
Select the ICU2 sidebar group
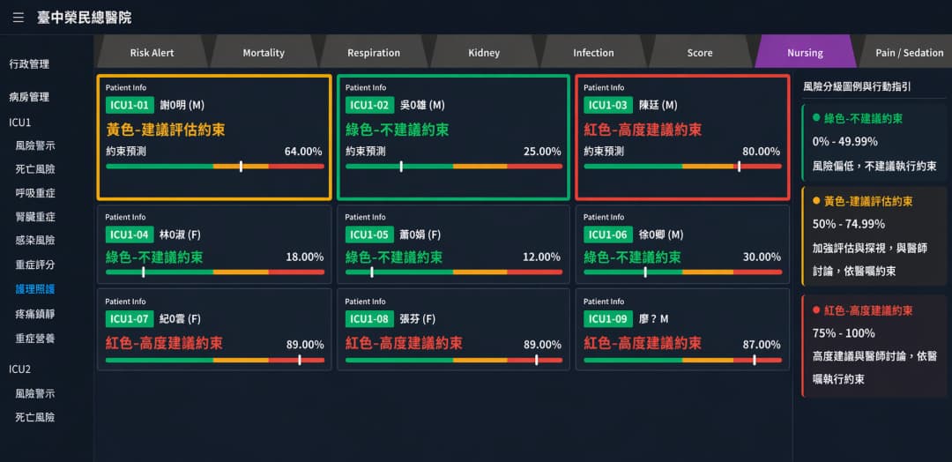tap(20, 369)
